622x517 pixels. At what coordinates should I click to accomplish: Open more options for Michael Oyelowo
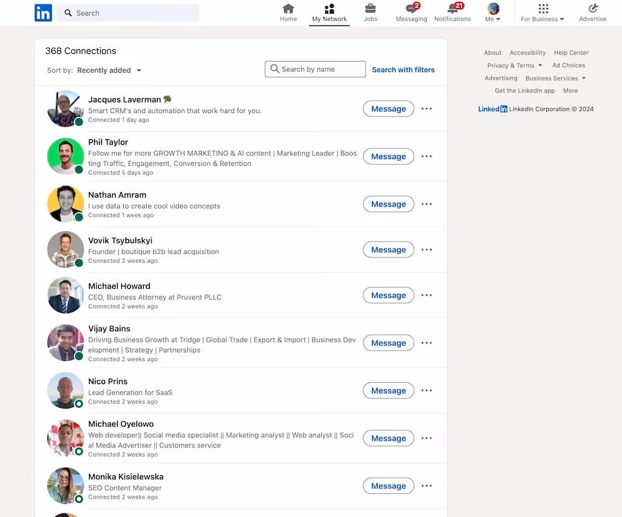[427, 438]
